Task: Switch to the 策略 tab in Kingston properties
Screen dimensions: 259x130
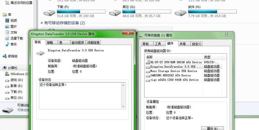Action: coord(51,43)
